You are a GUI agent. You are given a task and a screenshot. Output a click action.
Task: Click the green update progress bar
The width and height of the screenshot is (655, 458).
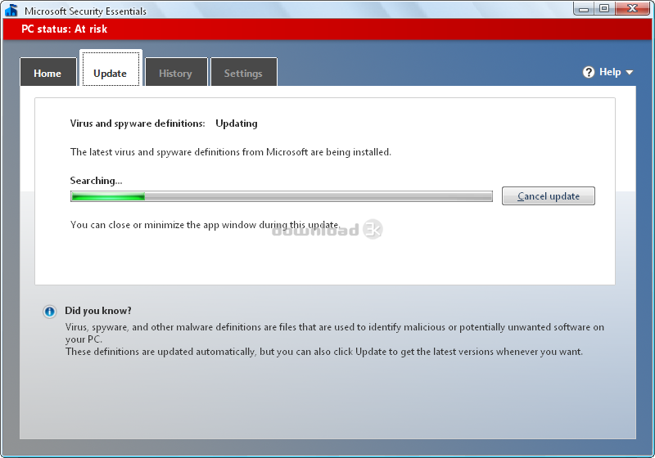click(x=282, y=196)
